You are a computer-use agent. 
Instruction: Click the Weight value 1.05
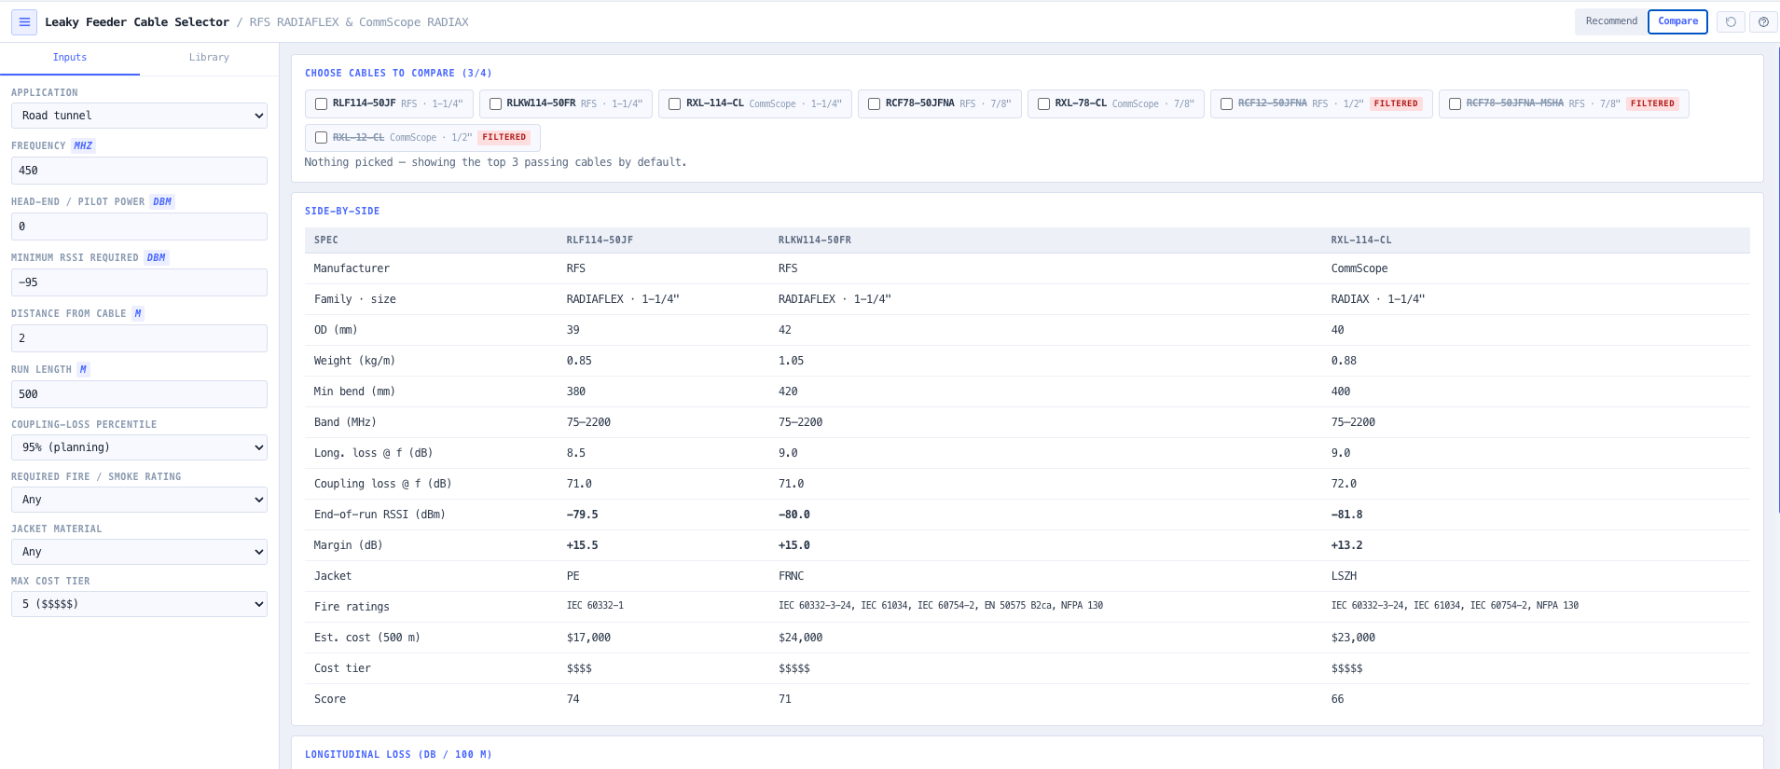coord(792,361)
